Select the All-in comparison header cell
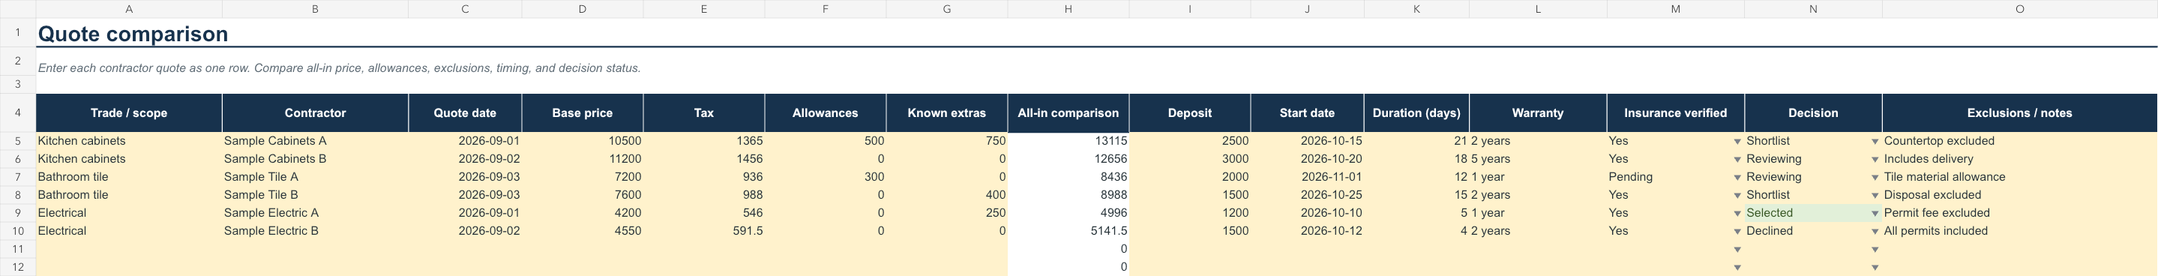Screen dimensions: 2158x276 [1068, 112]
